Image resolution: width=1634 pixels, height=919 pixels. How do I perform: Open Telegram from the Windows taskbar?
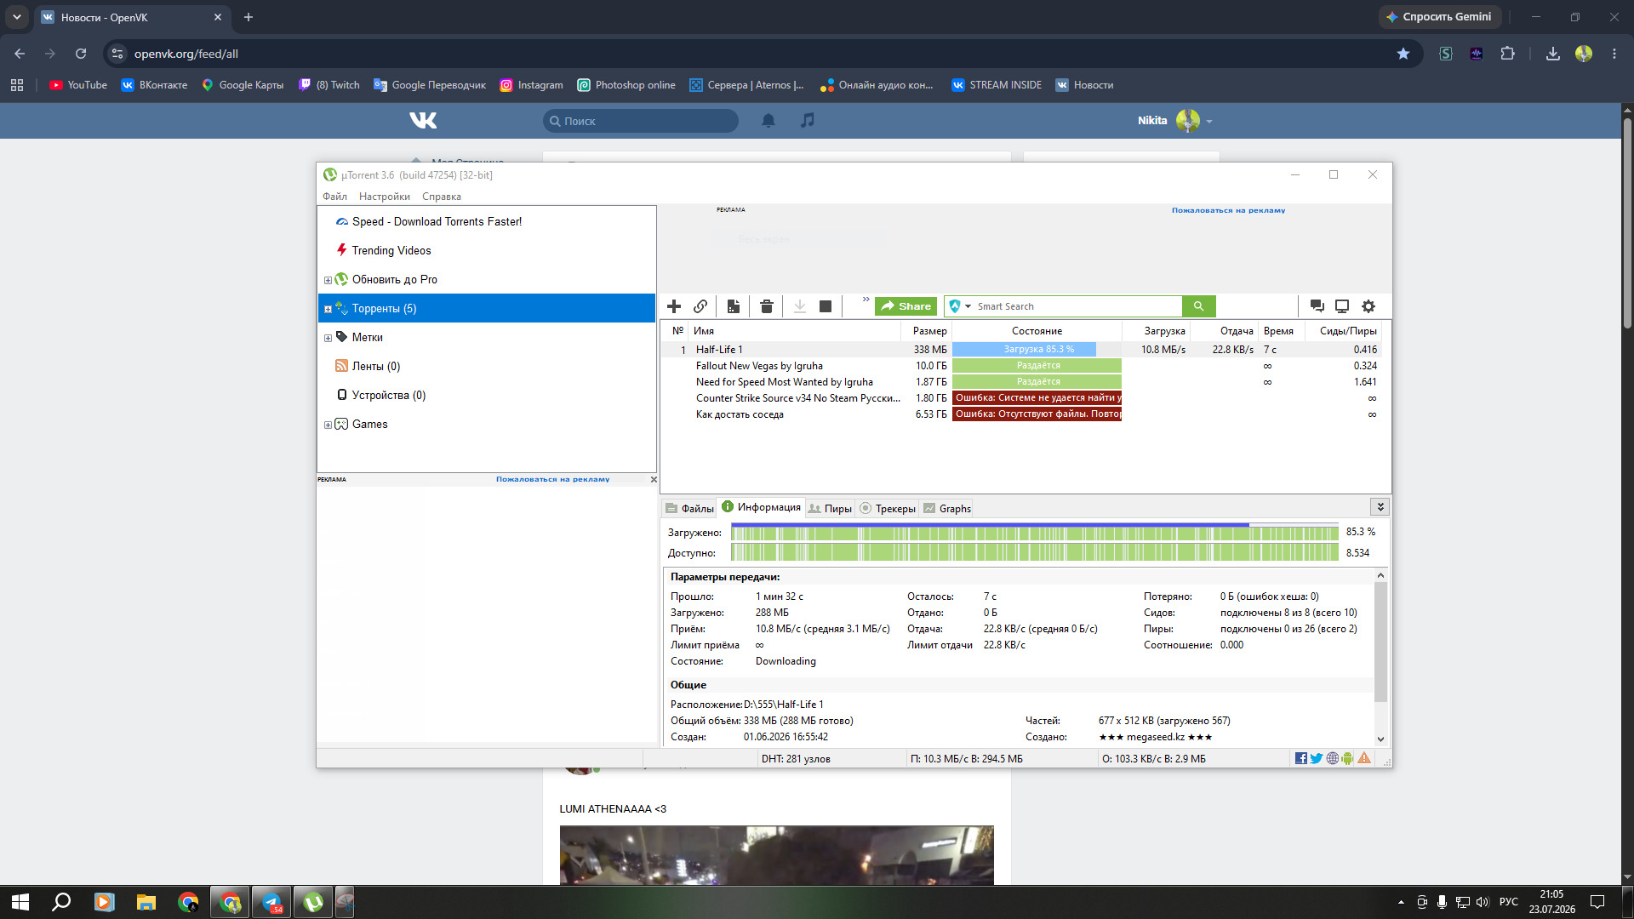[272, 902]
